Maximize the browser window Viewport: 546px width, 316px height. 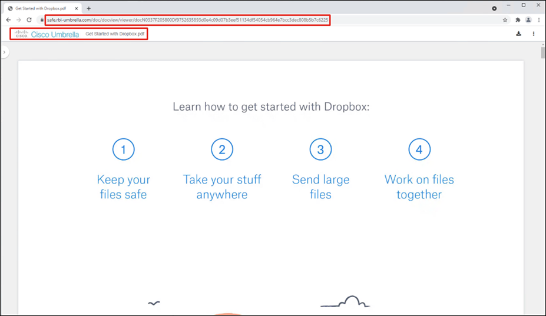[524, 5]
